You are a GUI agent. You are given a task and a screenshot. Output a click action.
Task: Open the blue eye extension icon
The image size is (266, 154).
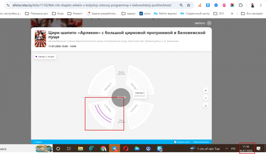[216, 5]
